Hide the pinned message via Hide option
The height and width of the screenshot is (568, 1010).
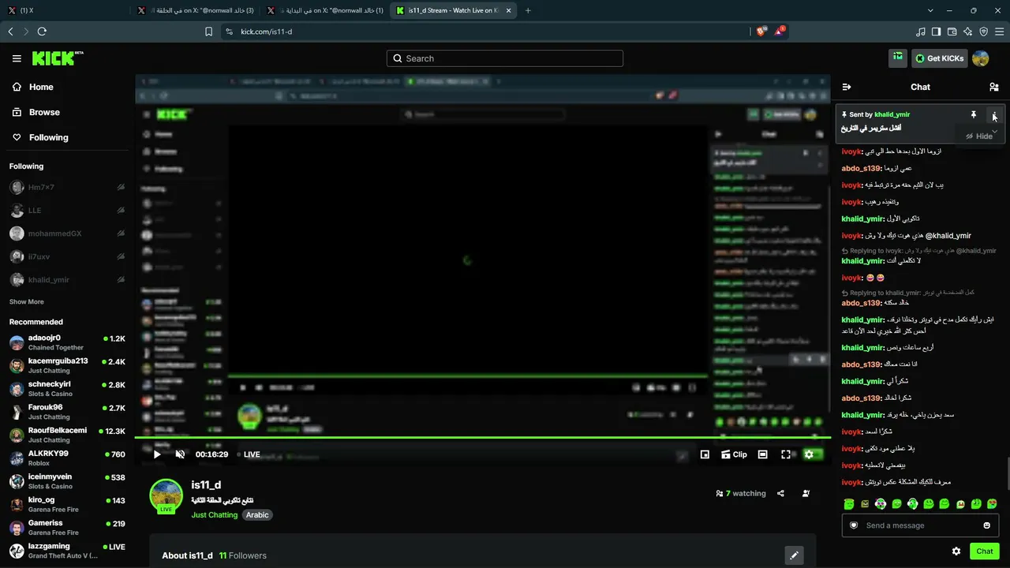coord(979,136)
